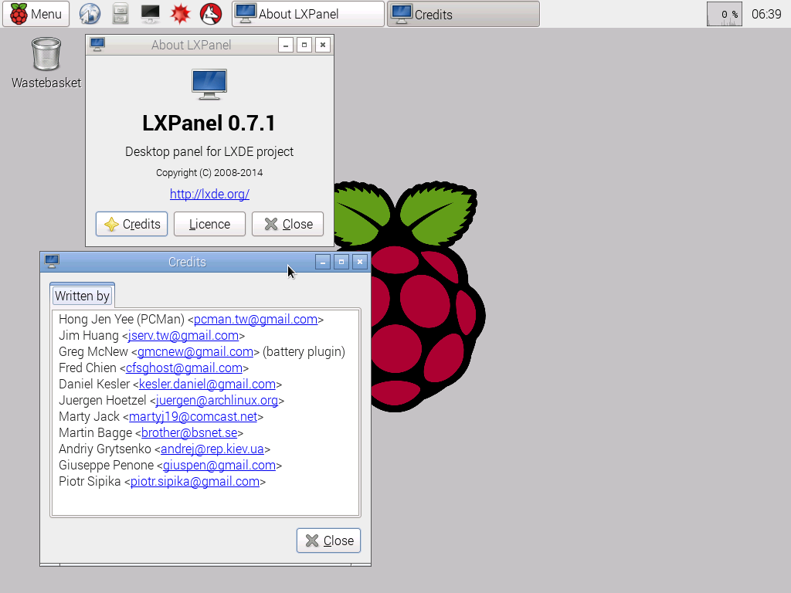Click the About LXPanel title bar text
791x593 pixels.
[x=192, y=45]
